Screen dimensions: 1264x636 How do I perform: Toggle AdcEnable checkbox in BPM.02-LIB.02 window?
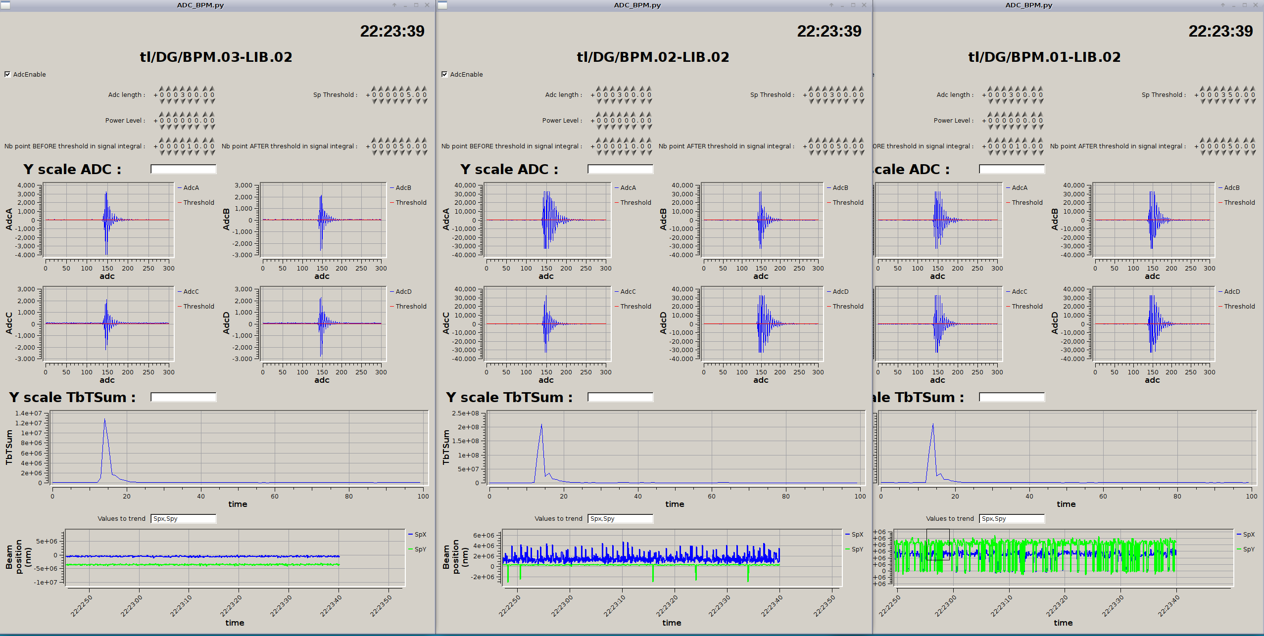[444, 74]
